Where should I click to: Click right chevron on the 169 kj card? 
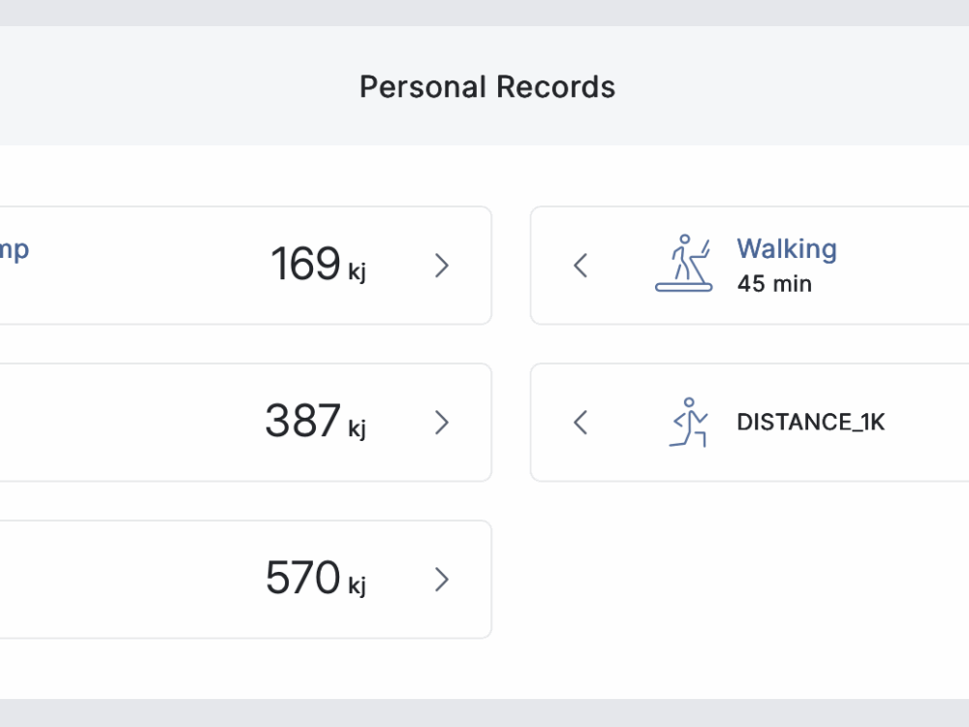click(x=442, y=266)
